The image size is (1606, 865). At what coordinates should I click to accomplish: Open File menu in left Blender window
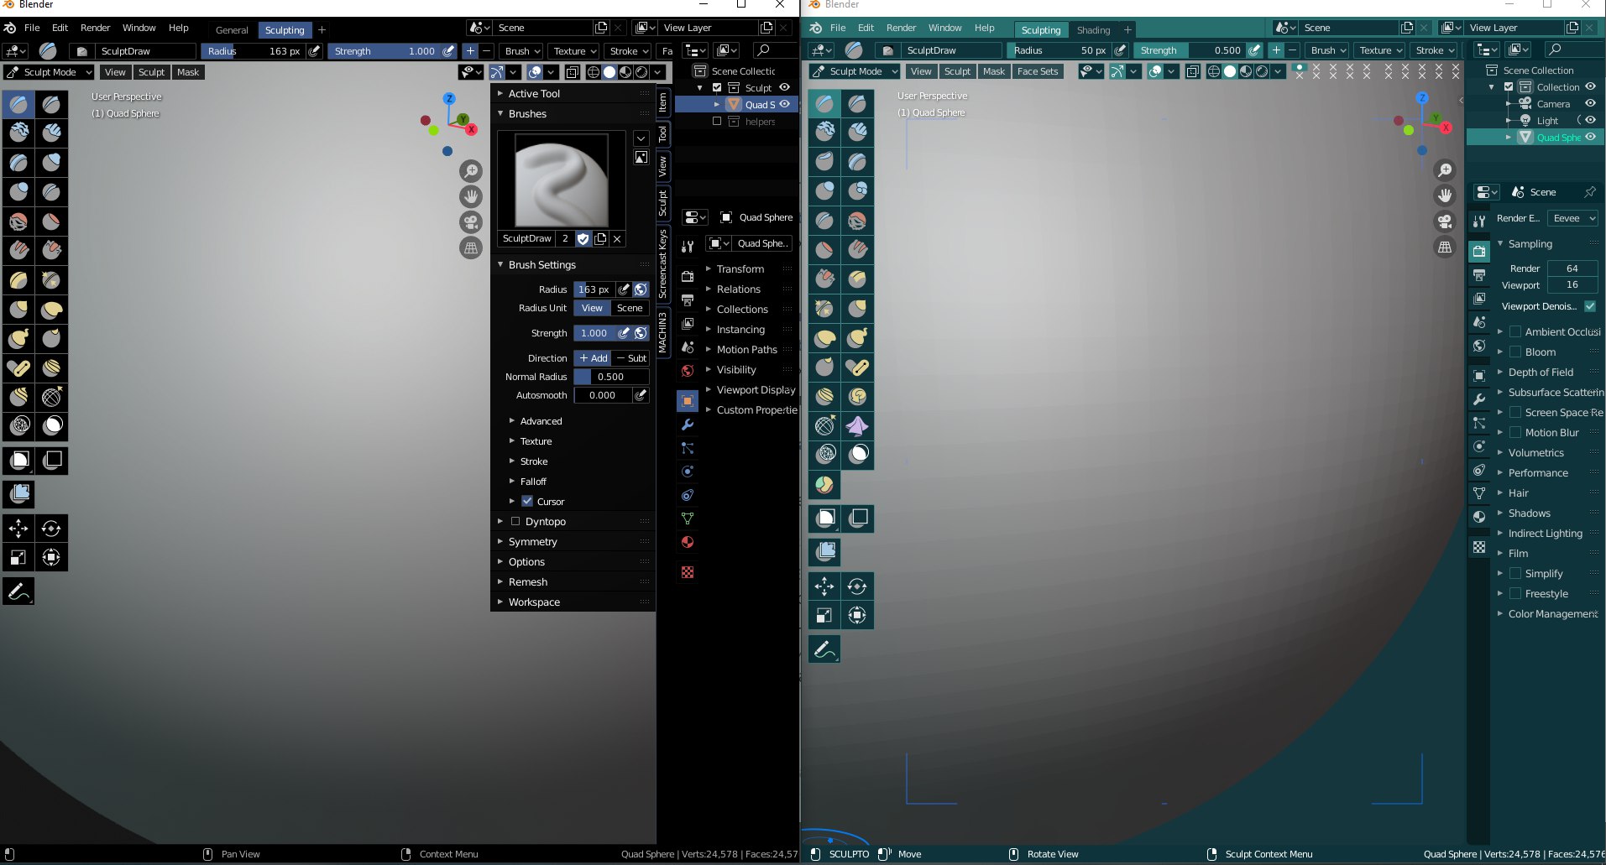point(32,28)
